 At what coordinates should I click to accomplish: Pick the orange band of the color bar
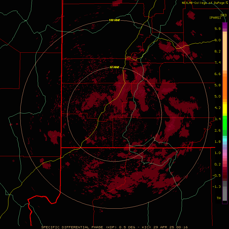[x=225, y=88]
